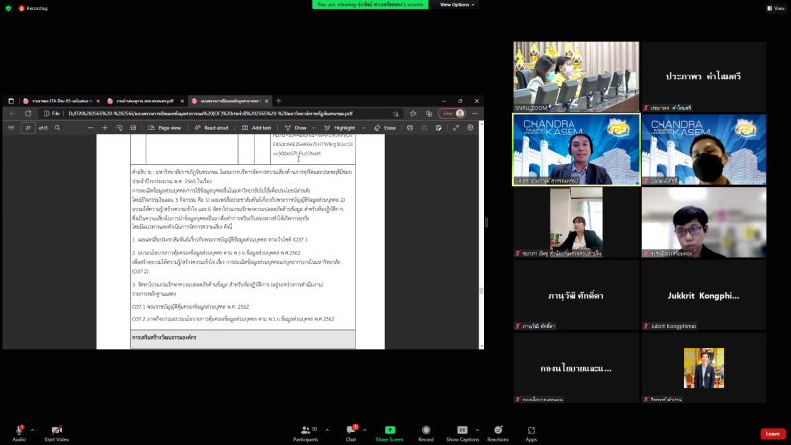The height and width of the screenshot is (445, 791).
Task: Expand audio options arrow beside microphone
Action: pos(33,429)
